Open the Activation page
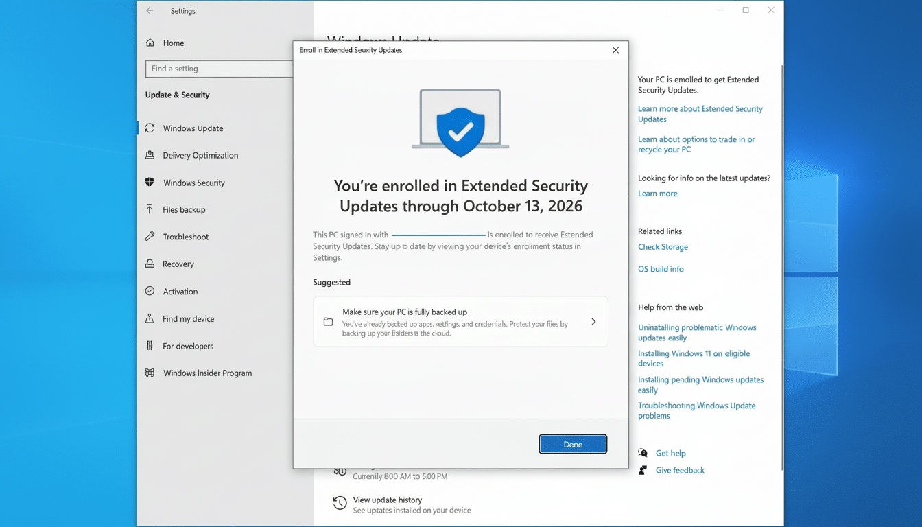Screen dimensions: 922x527 pos(180,291)
